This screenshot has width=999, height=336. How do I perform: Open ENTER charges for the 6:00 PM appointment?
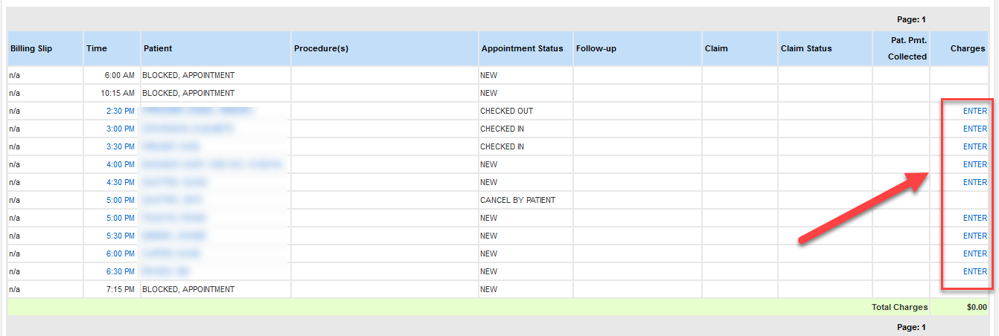pos(974,253)
